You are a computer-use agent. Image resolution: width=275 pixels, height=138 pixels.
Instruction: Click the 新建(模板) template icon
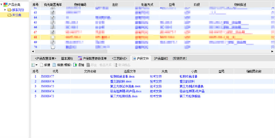tap(54, 65)
